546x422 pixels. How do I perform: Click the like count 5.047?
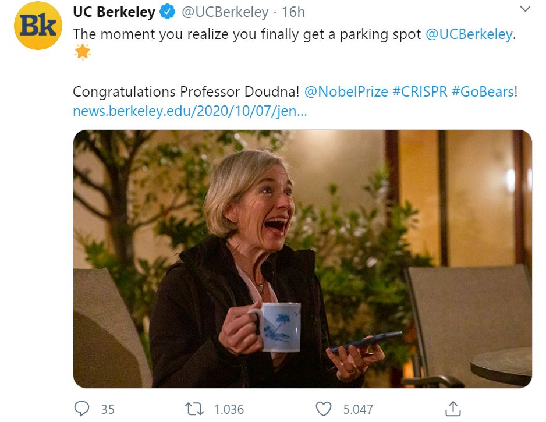tap(357, 409)
